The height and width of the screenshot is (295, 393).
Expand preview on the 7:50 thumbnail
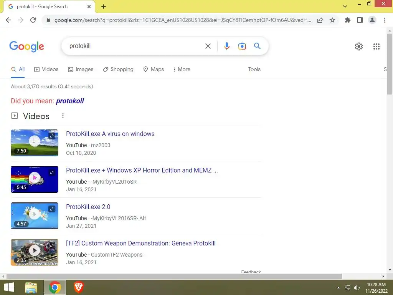(52, 136)
